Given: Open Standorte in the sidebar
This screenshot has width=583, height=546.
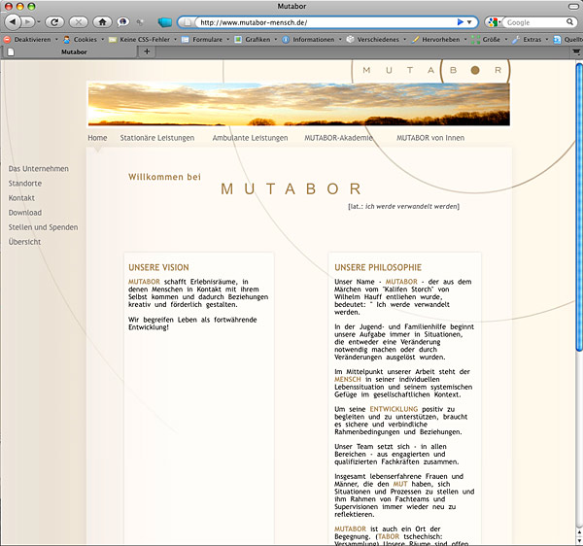Looking at the screenshot, I should [25, 184].
